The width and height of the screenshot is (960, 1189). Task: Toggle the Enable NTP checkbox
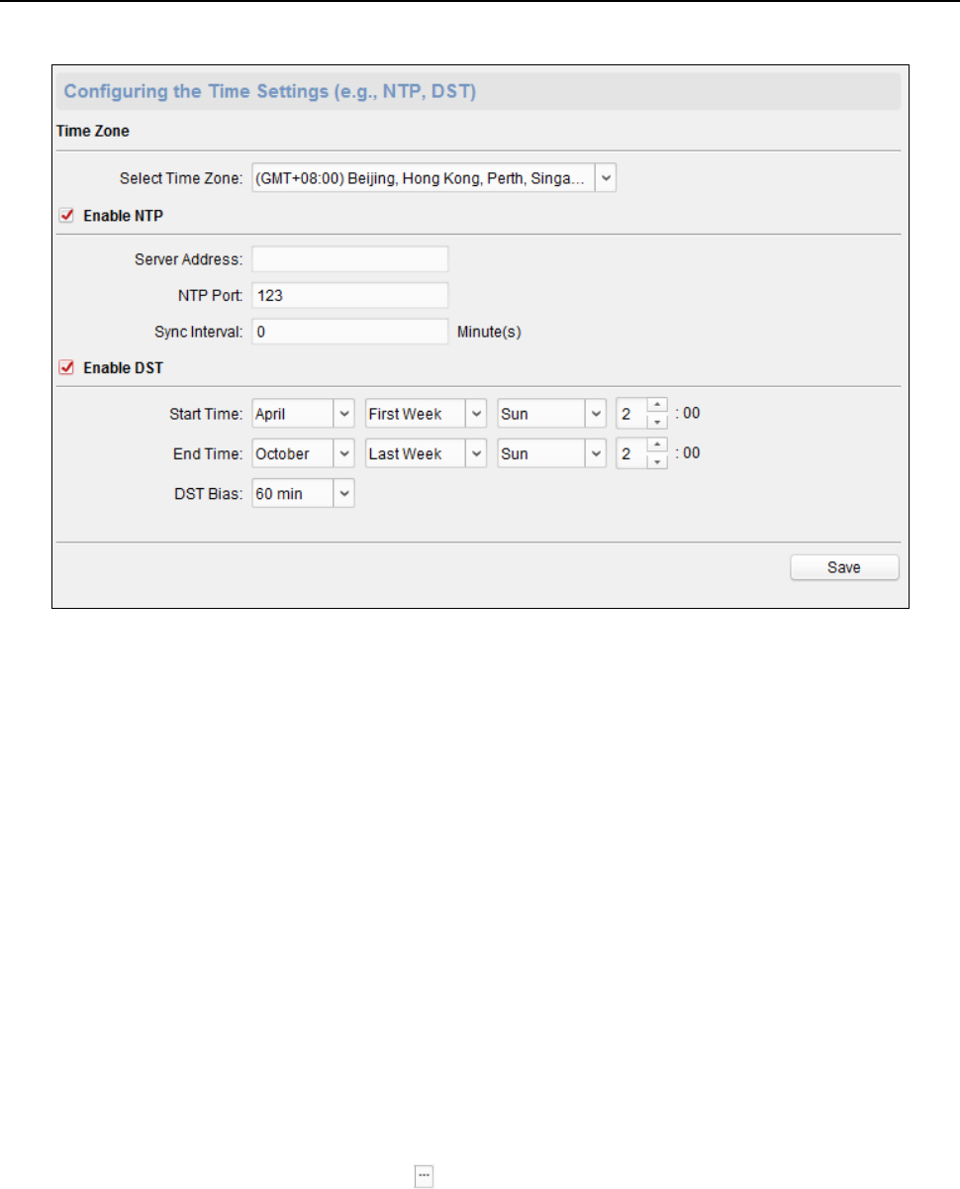click(x=67, y=217)
